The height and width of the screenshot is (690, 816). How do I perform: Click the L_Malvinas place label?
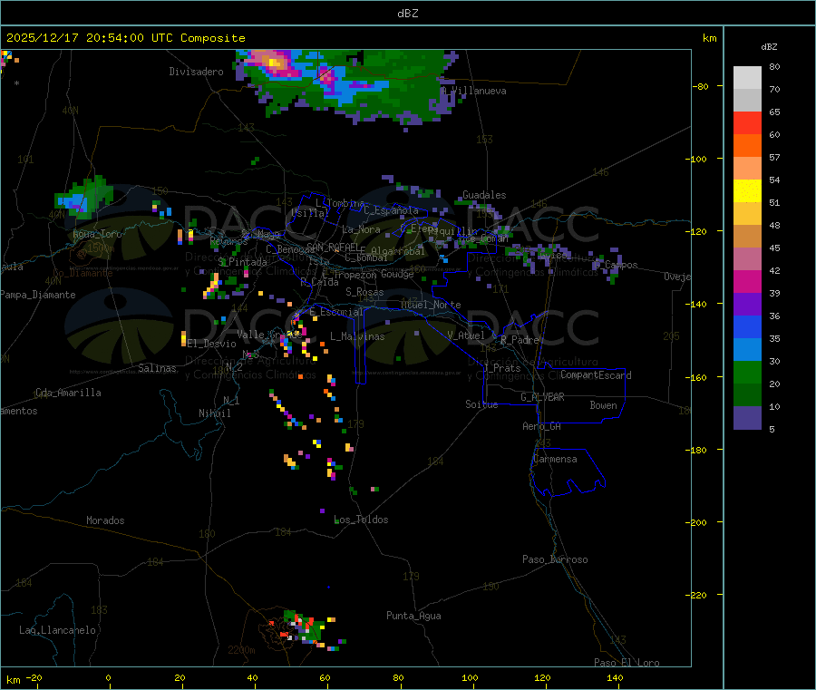coord(357,336)
